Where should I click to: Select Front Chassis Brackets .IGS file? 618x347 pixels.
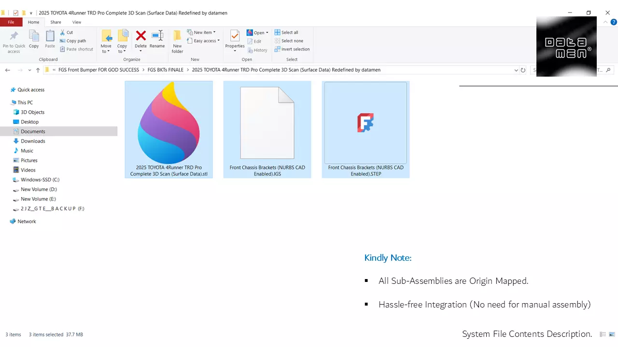click(267, 130)
